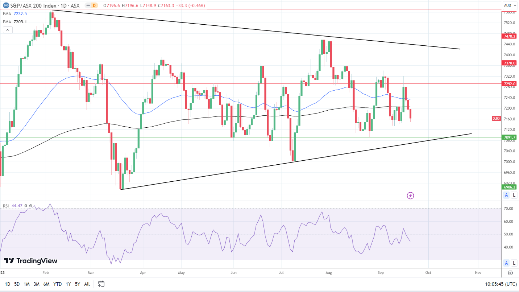This screenshot has height=292, width=519.
Task: Click the EMA 7232.5 indicator legend
Action: click(x=15, y=14)
